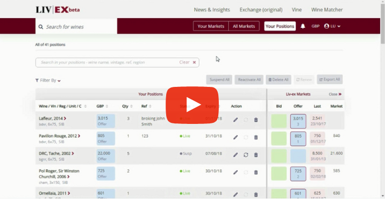Delete the Pavillon Rouge 2012 position

pos(256,137)
